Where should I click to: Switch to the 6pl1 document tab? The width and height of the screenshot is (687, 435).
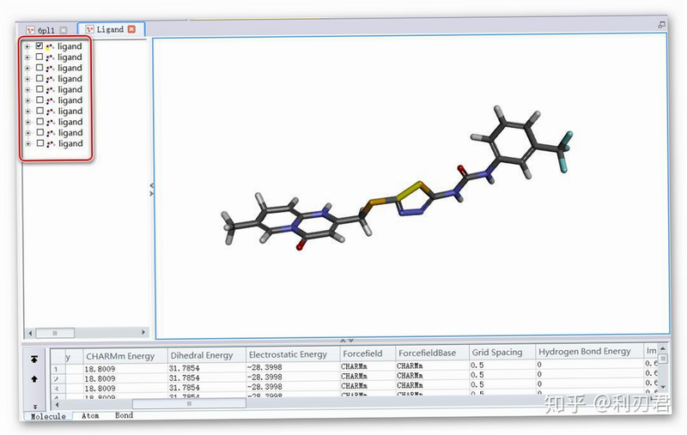tap(46, 30)
